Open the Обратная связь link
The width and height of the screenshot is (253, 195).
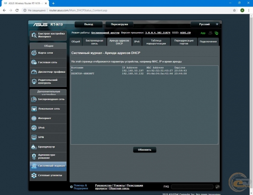pos(119,188)
